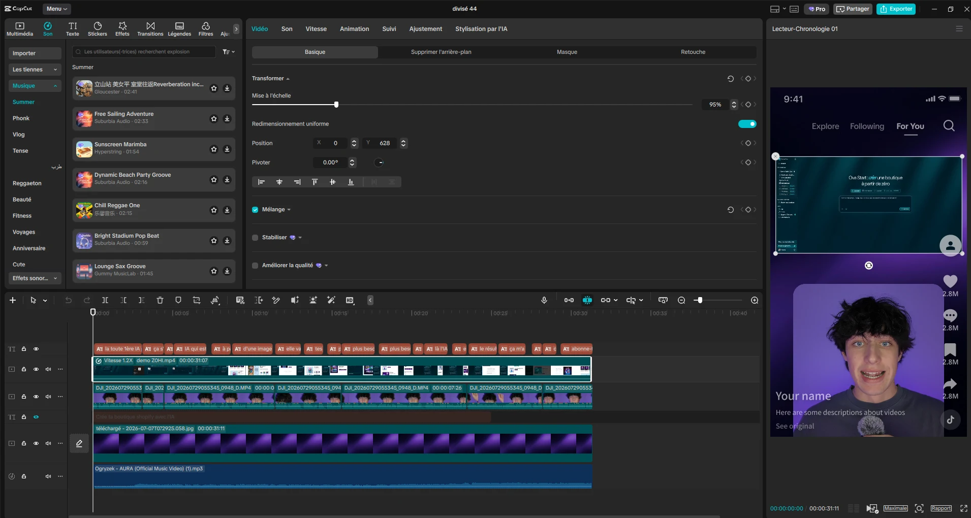Favorite the Sunscreen Marimba track
The image size is (971, 518).
(x=214, y=149)
